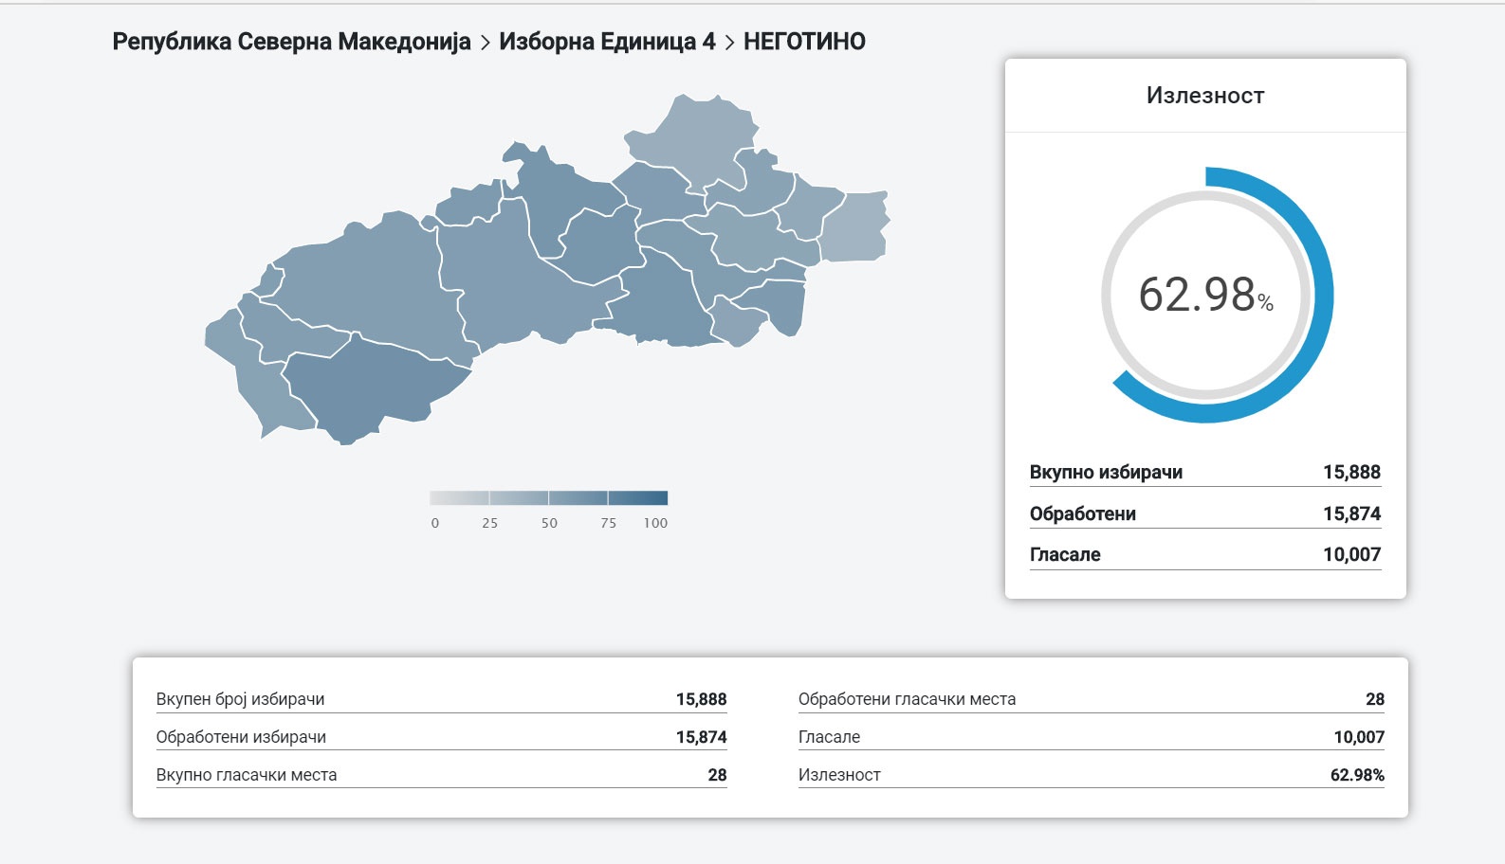
Task: Click Вкупно избирачи label in turnout card
Action: coord(1106,472)
